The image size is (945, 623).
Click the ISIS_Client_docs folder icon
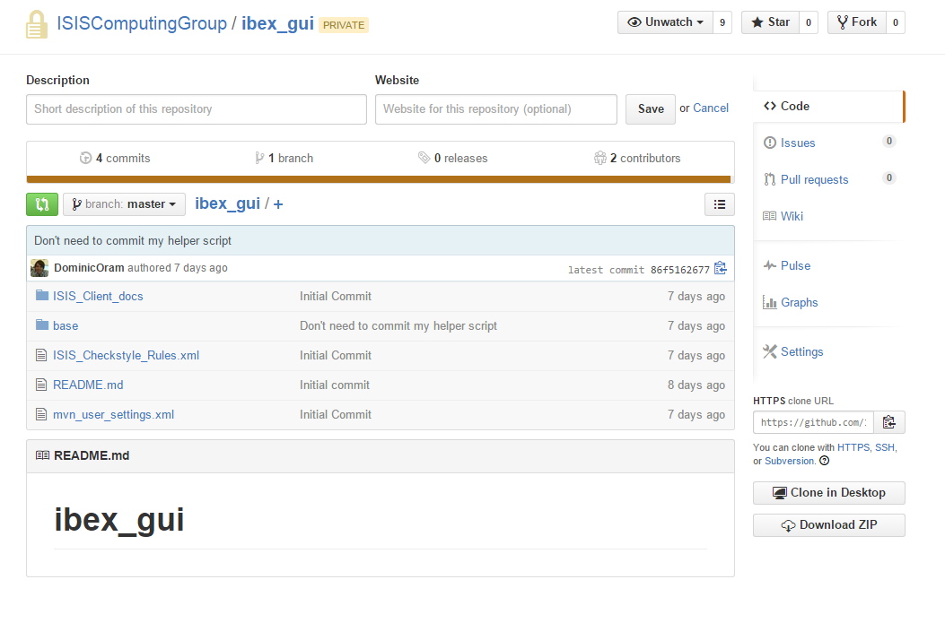pyautogui.click(x=41, y=296)
